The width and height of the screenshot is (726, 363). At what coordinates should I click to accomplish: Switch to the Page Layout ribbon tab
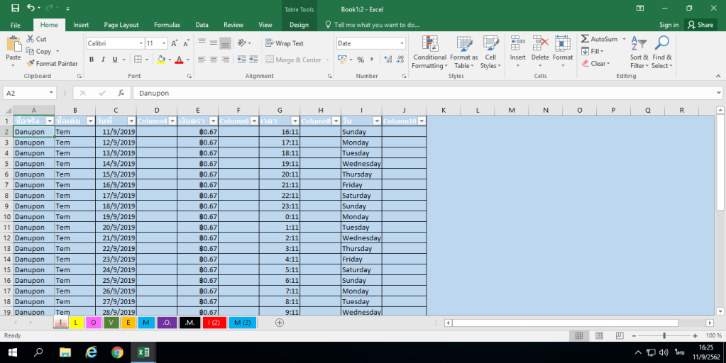point(121,25)
